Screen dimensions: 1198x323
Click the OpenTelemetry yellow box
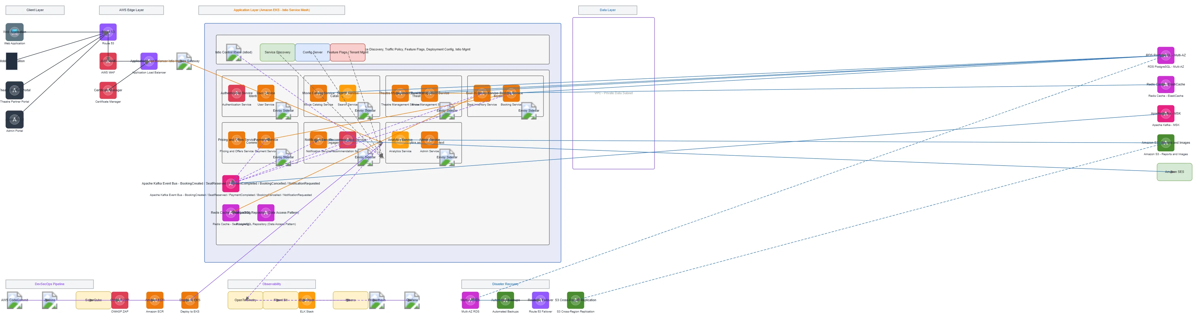[245, 300]
